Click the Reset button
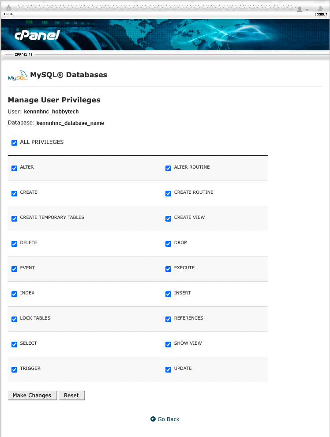 71,396
